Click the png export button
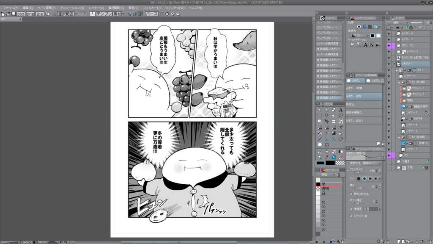Screen dimensions: 433x244 30,14
